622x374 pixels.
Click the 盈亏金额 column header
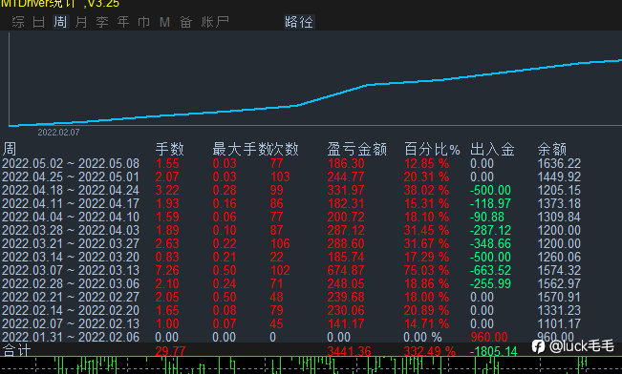tap(357, 150)
